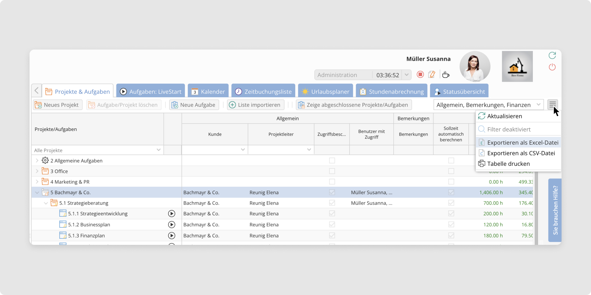Viewport: 591px width, 295px height.
Task: Switch to the Urlaubsplaner tab
Action: tap(325, 91)
